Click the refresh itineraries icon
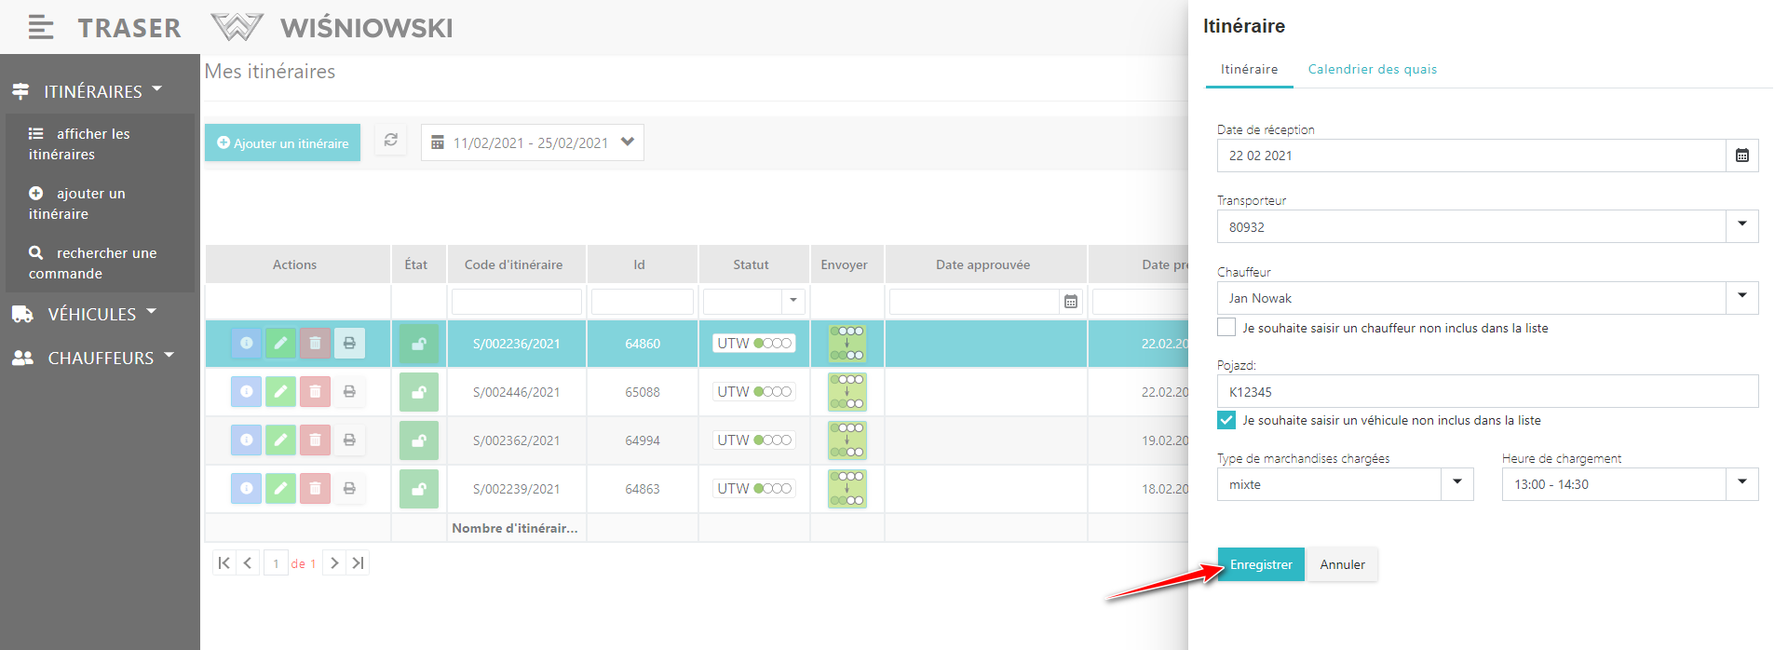 [391, 141]
